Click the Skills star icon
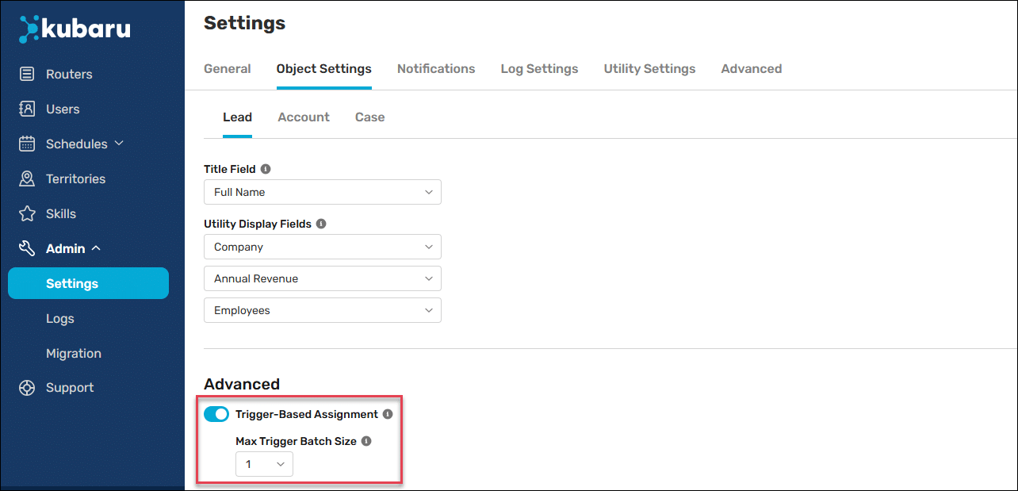The width and height of the screenshot is (1018, 491). pos(28,213)
